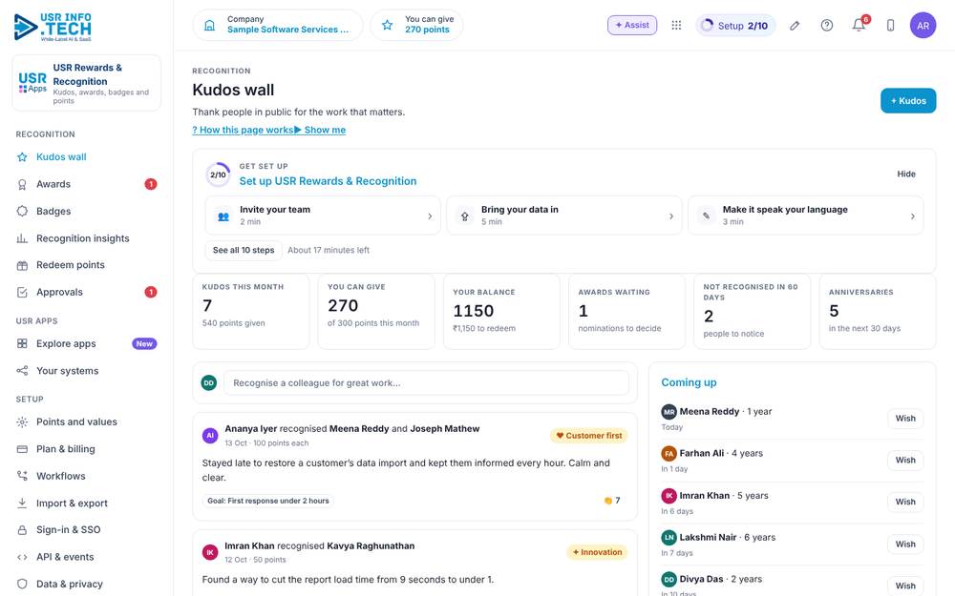Click the Assist button
The image size is (955, 596).
tap(632, 25)
